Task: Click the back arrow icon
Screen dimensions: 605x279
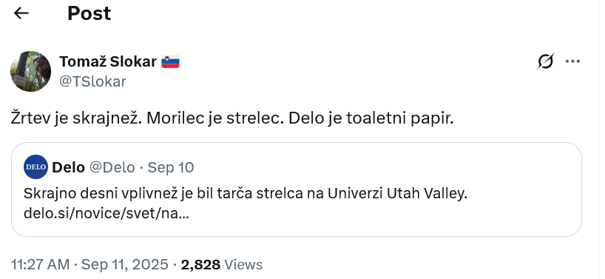Action: pos(21,13)
